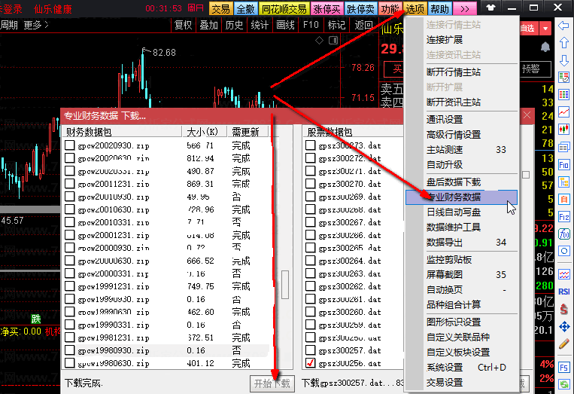The image size is (574, 394).
Task: Click the F10 sidebar icon
Action: click(x=563, y=165)
